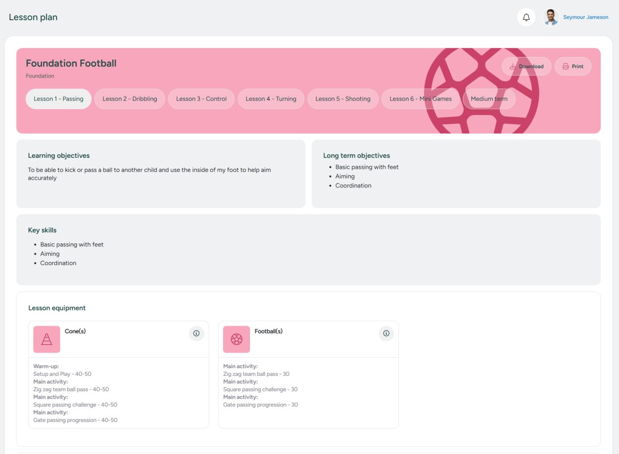Open Lesson 6 - Mini Games tab

(x=420, y=99)
